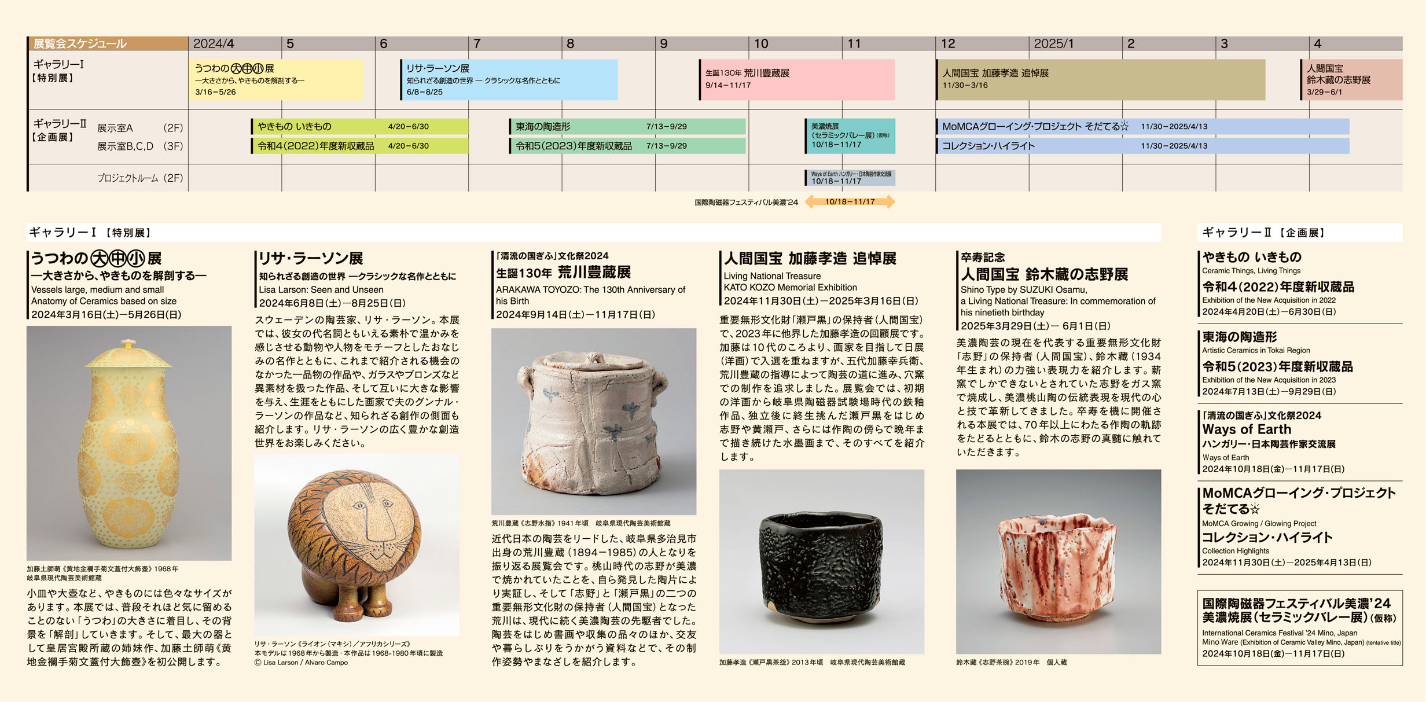Open the Lisa Larson lion figurine photo

point(357,545)
